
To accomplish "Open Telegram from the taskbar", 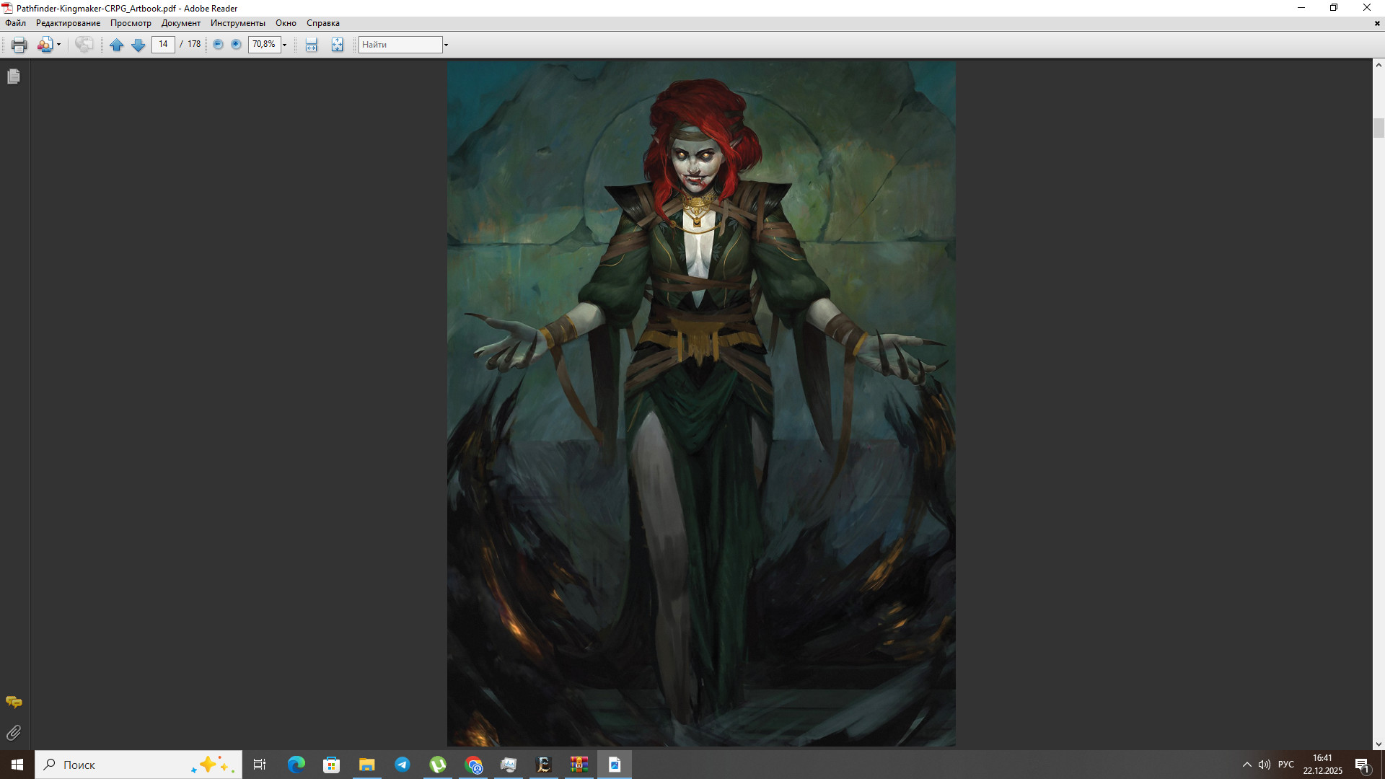I will pyautogui.click(x=403, y=765).
